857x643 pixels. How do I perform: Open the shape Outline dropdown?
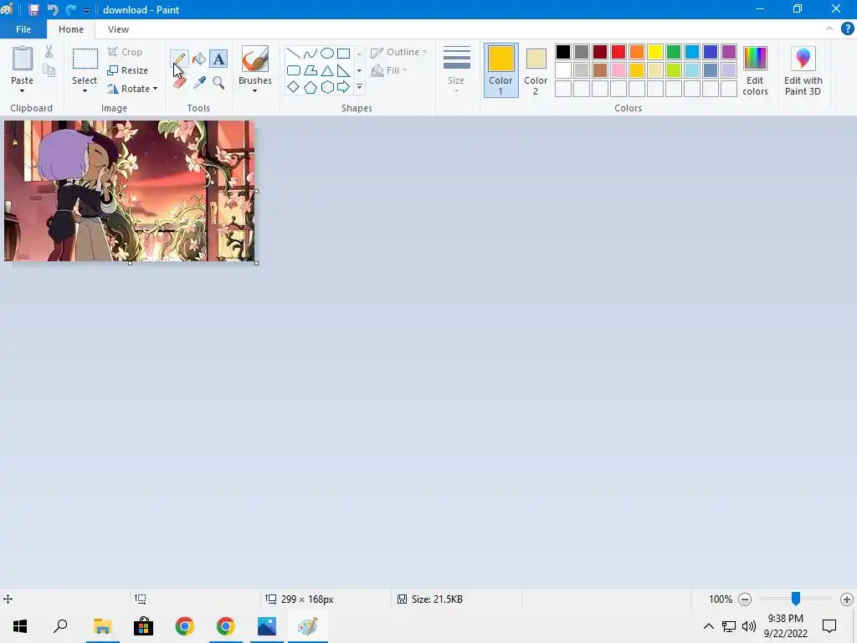(398, 52)
